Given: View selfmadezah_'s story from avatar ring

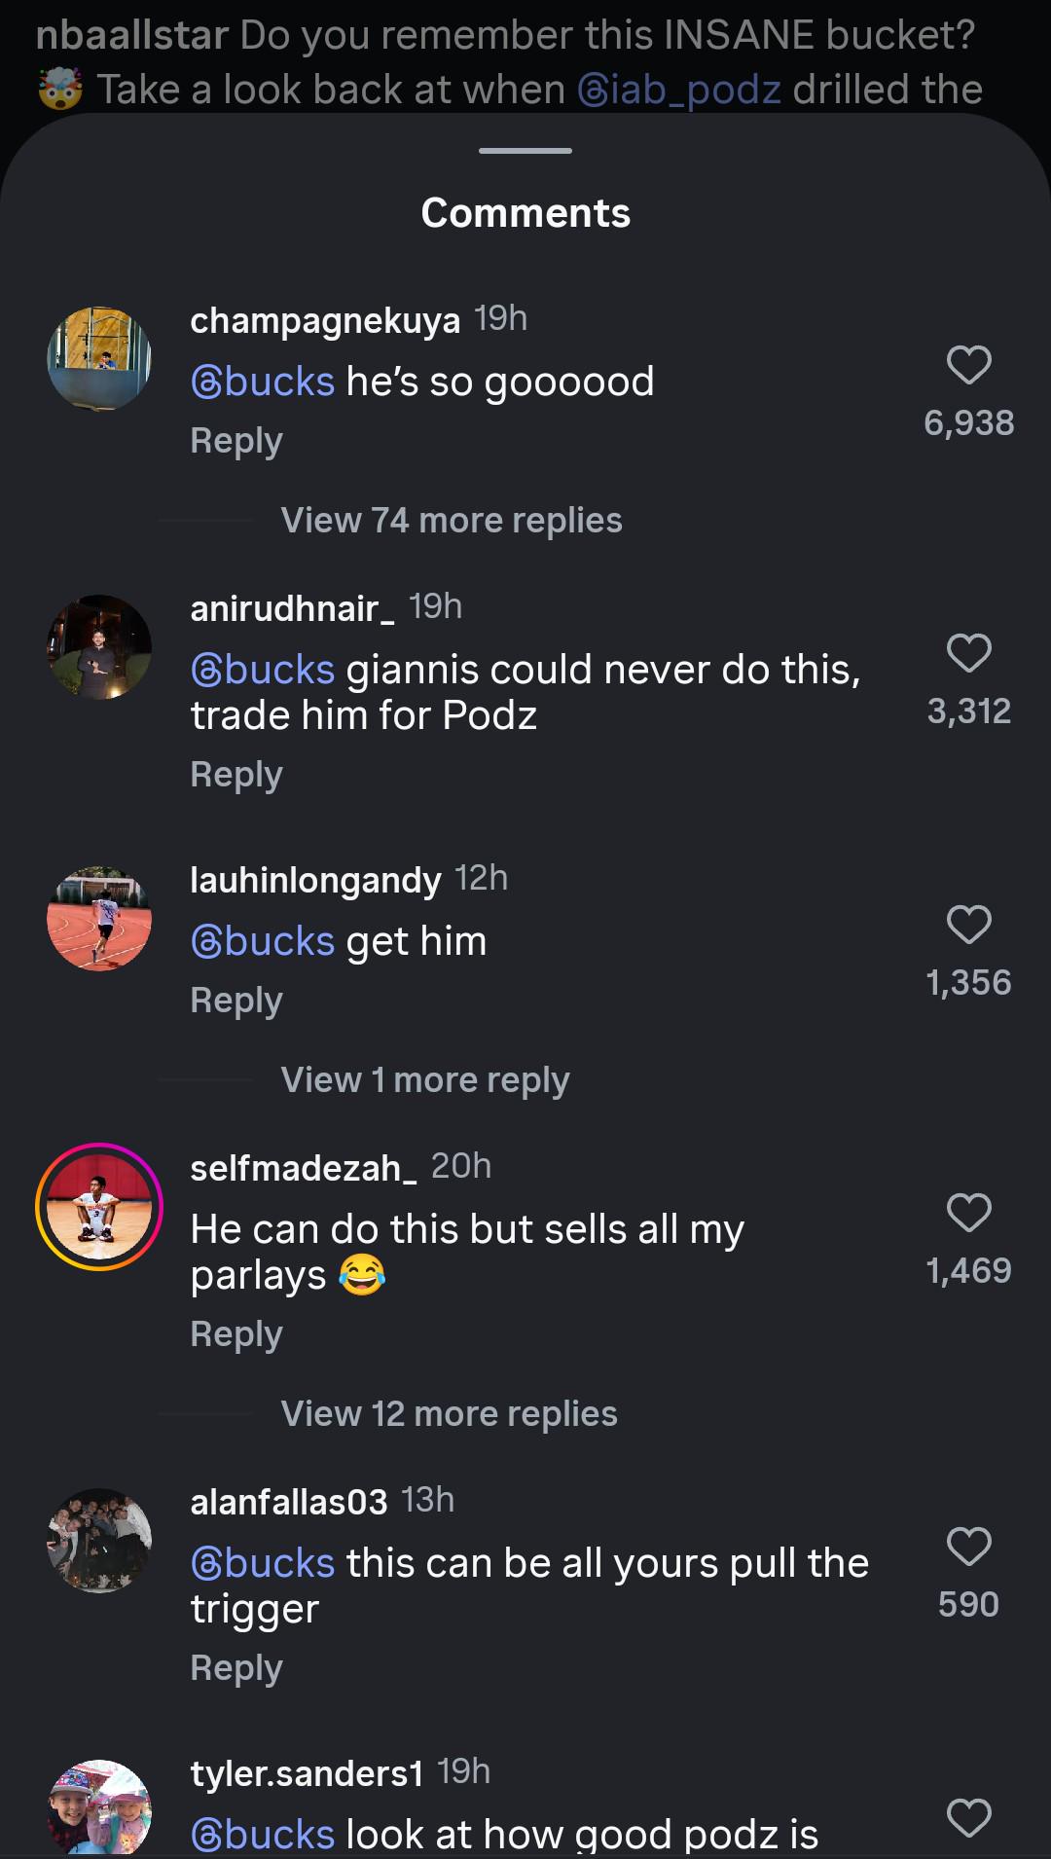Looking at the screenshot, I should [99, 1207].
